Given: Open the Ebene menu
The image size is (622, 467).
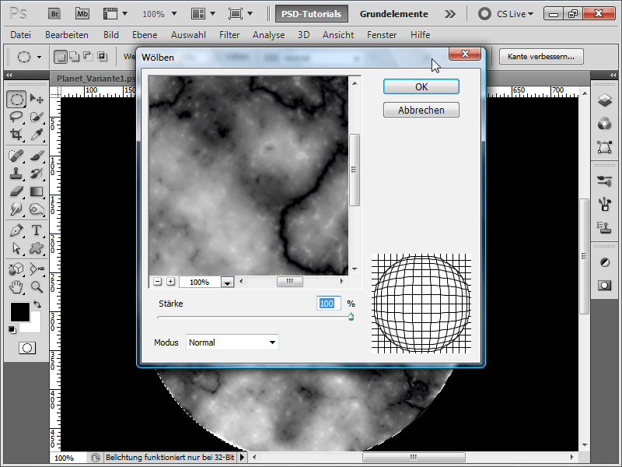Looking at the screenshot, I should tap(145, 35).
